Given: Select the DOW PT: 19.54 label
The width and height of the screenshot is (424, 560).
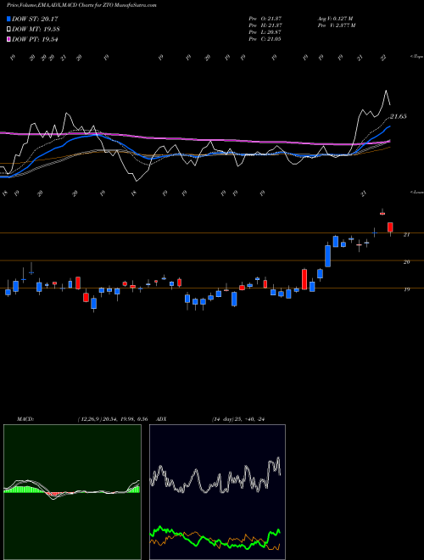Looking at the screenshot, I should pyautogui.click(x=35, y=40).
